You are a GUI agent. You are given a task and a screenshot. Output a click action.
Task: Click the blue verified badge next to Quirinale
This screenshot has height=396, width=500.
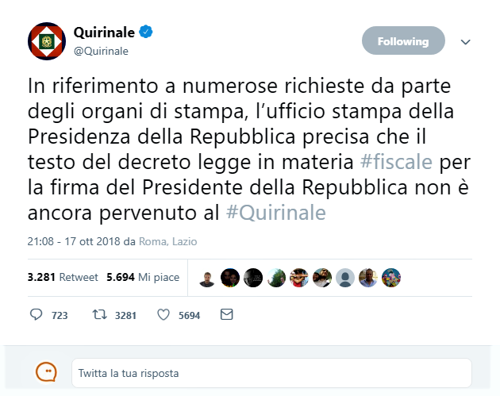[147, 33]
